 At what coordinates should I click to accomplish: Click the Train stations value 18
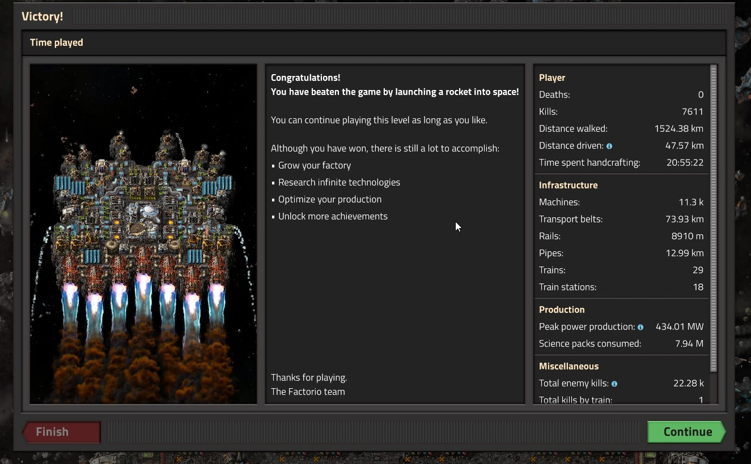[698, 287]
